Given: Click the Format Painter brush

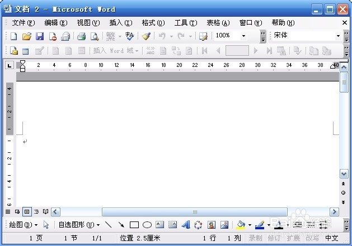Looking at the screenshot, I should [x=146, y=36].
